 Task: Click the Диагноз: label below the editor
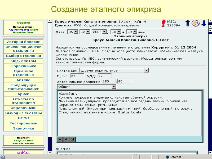click(63, 149)
